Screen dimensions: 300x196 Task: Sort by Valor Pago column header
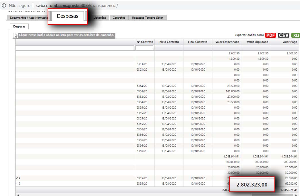click(x=290, y=42)
